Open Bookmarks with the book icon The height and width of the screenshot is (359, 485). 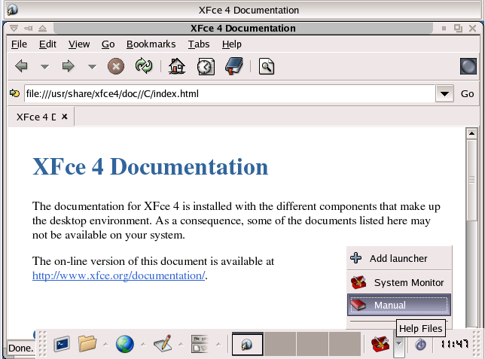tap(234, 66)
